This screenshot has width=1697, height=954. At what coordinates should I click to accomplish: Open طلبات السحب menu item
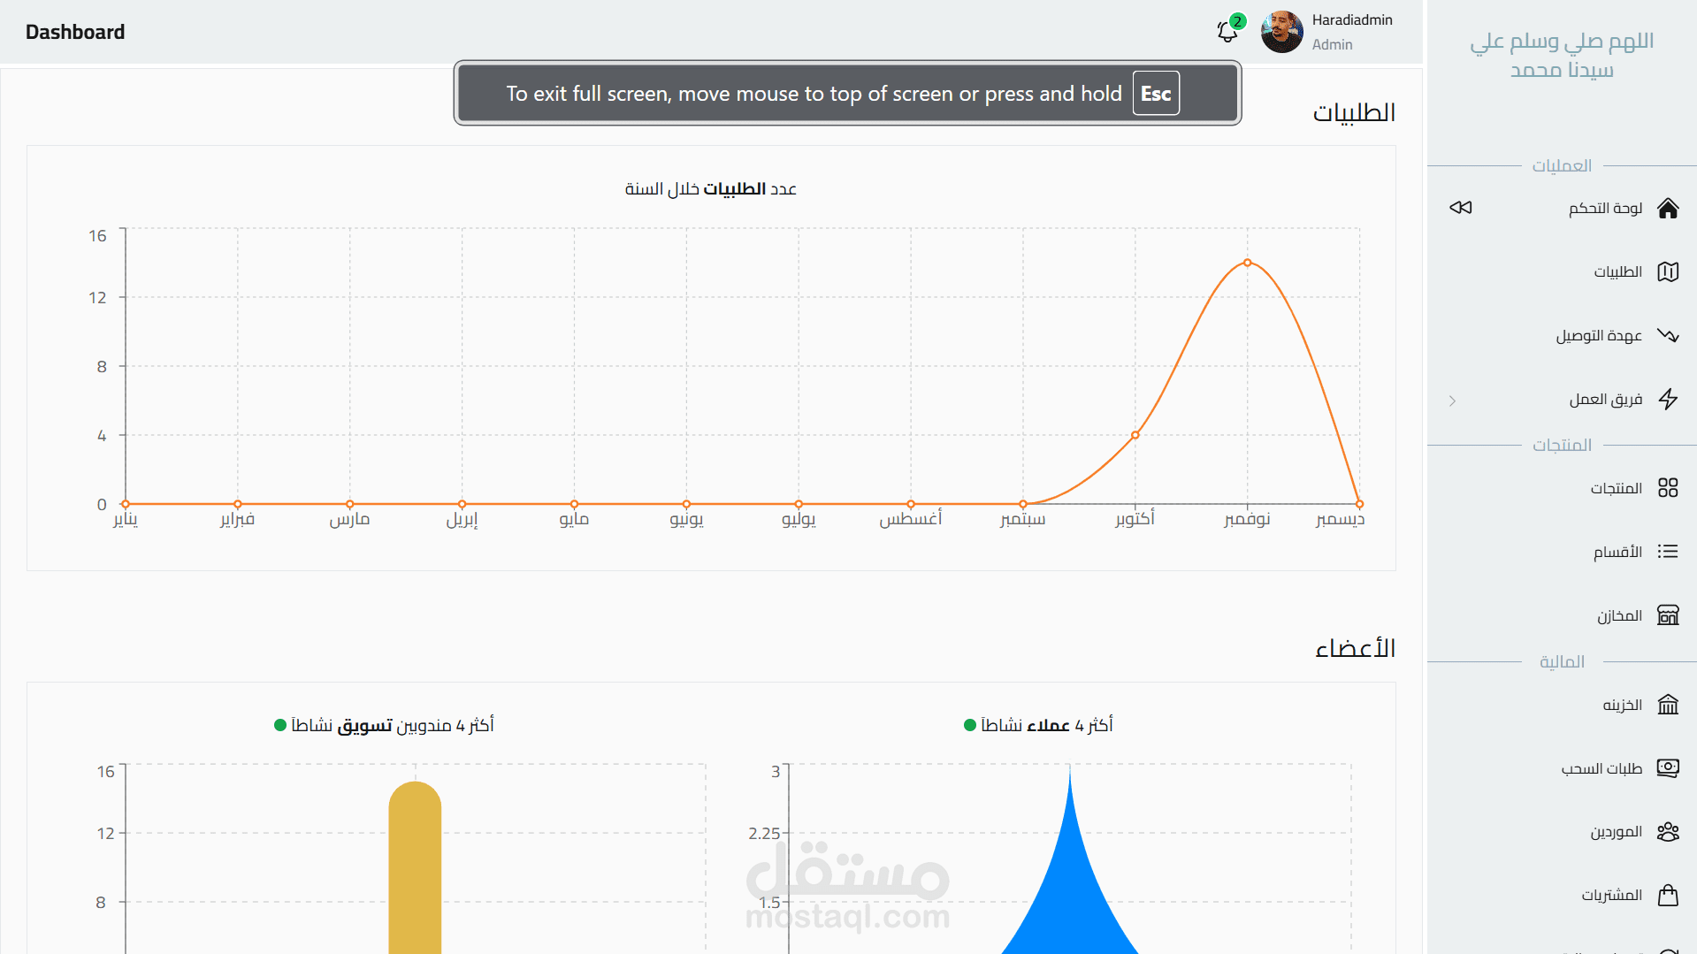1601,768
